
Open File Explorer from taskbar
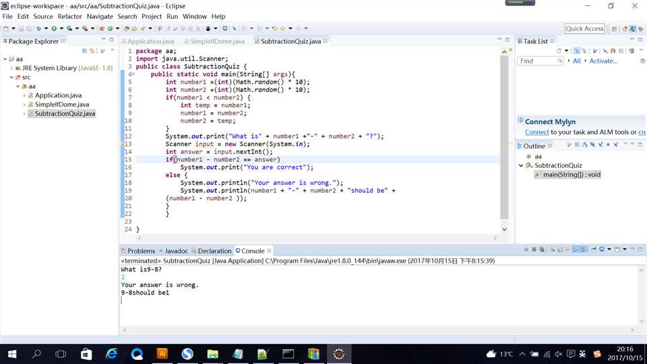(x=212, y=354)
